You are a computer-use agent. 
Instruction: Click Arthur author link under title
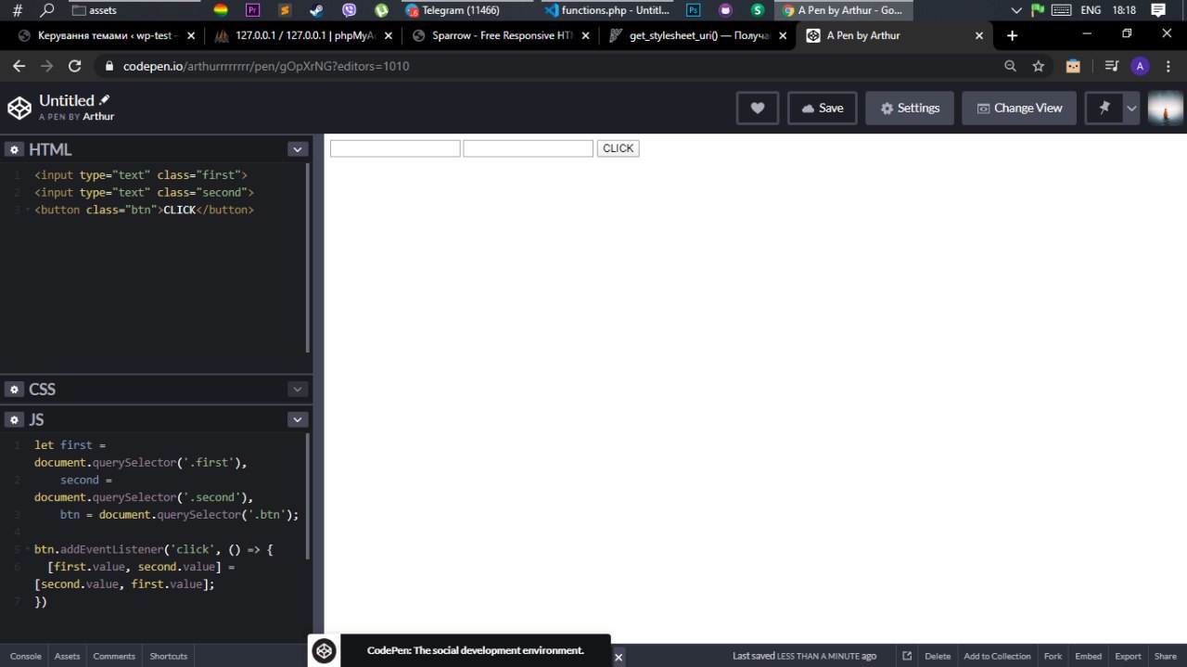point(98,117)
